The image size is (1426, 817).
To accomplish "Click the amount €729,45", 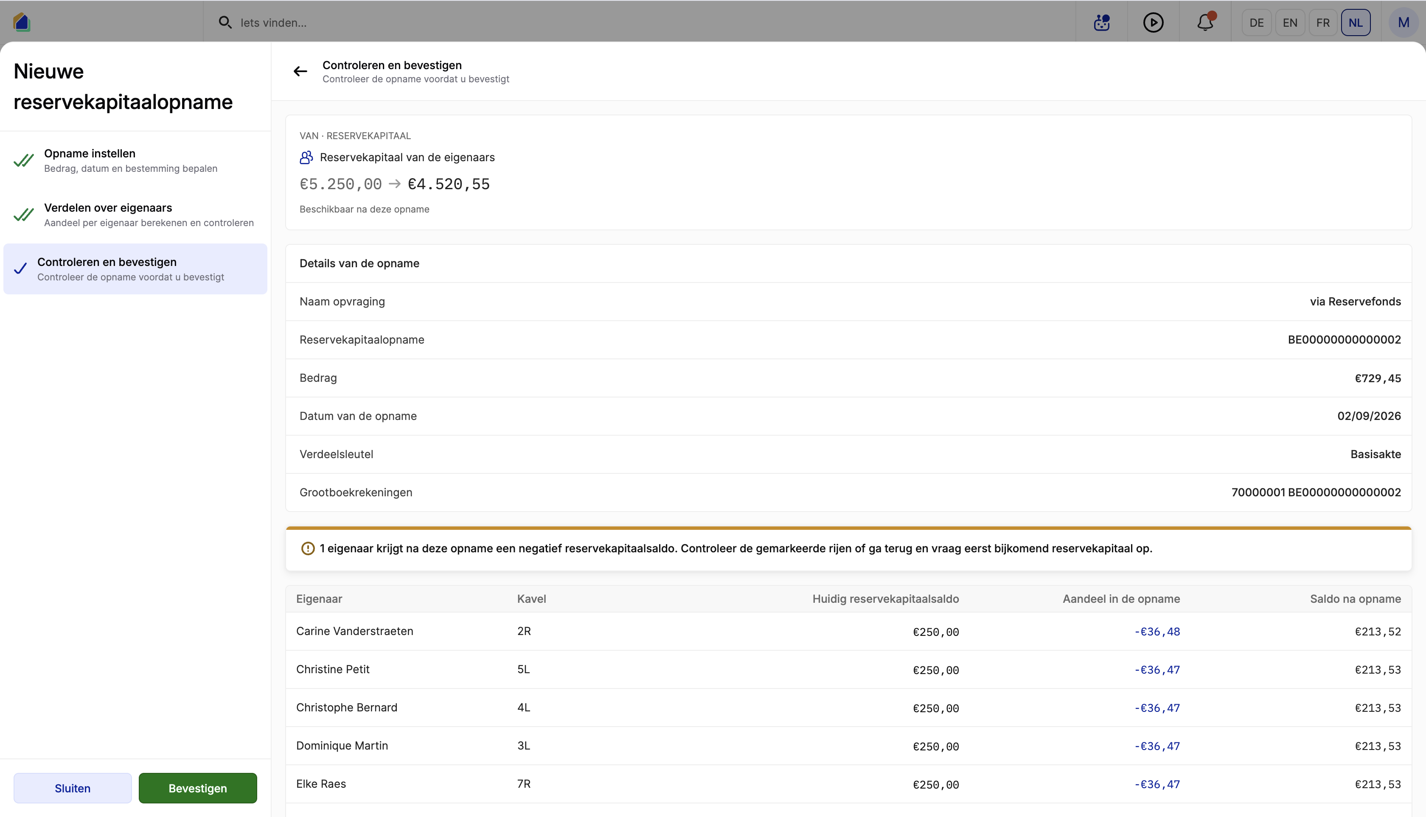I will point(1378,378).
